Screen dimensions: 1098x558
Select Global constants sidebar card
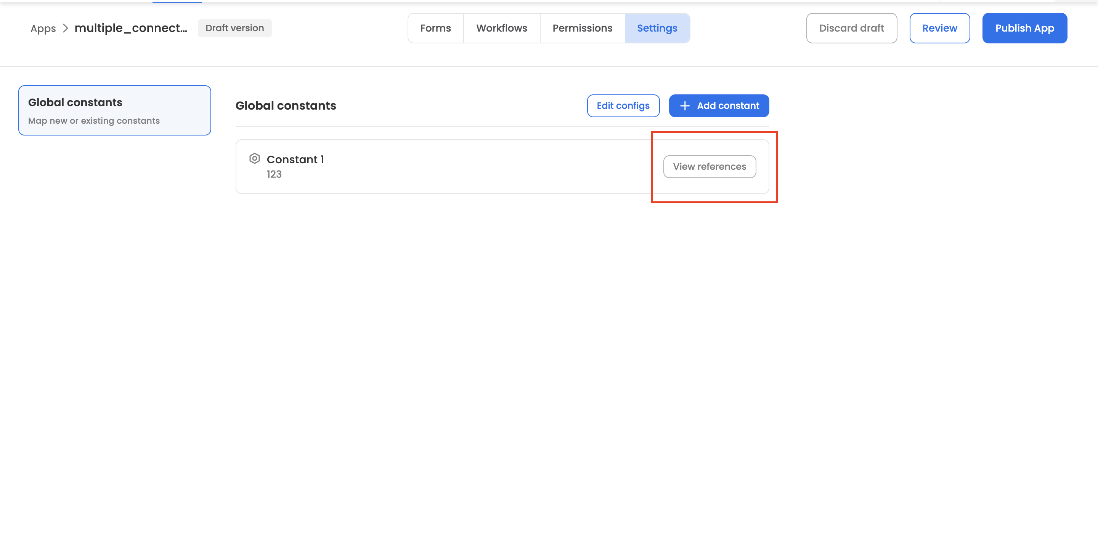[x=115, y=110]
